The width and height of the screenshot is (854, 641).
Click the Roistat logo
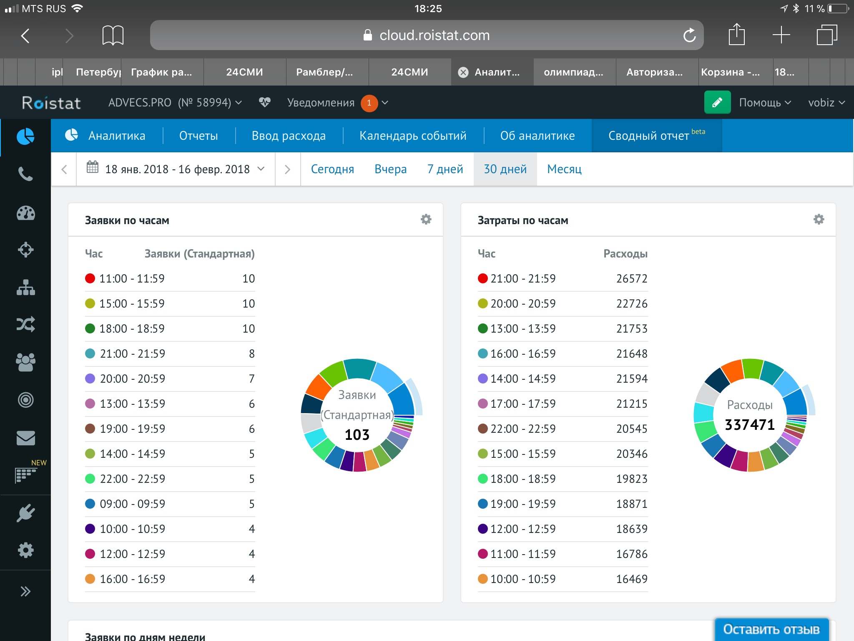pyautogui.click(x=51, y=103)
